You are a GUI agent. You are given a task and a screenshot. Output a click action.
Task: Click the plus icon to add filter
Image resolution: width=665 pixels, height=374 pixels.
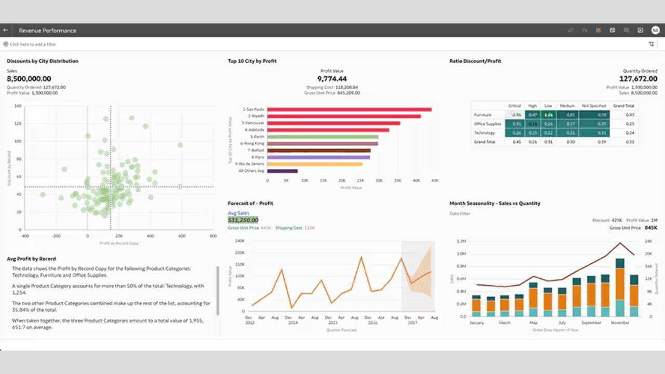coord(6,44)
